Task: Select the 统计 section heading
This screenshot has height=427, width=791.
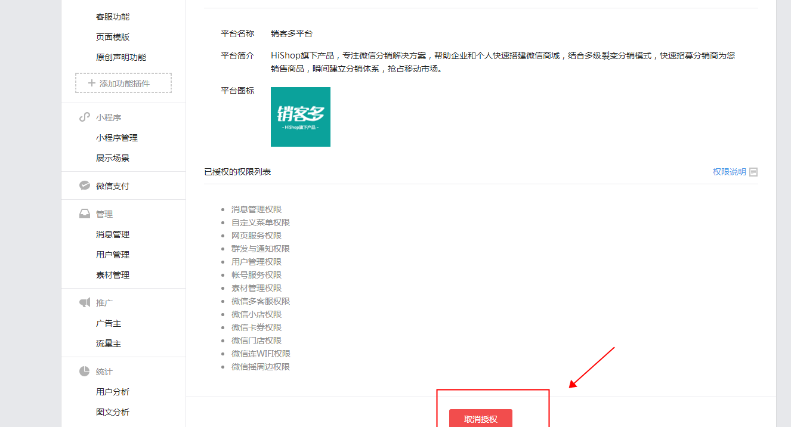Action: click(x=104, y=372)
